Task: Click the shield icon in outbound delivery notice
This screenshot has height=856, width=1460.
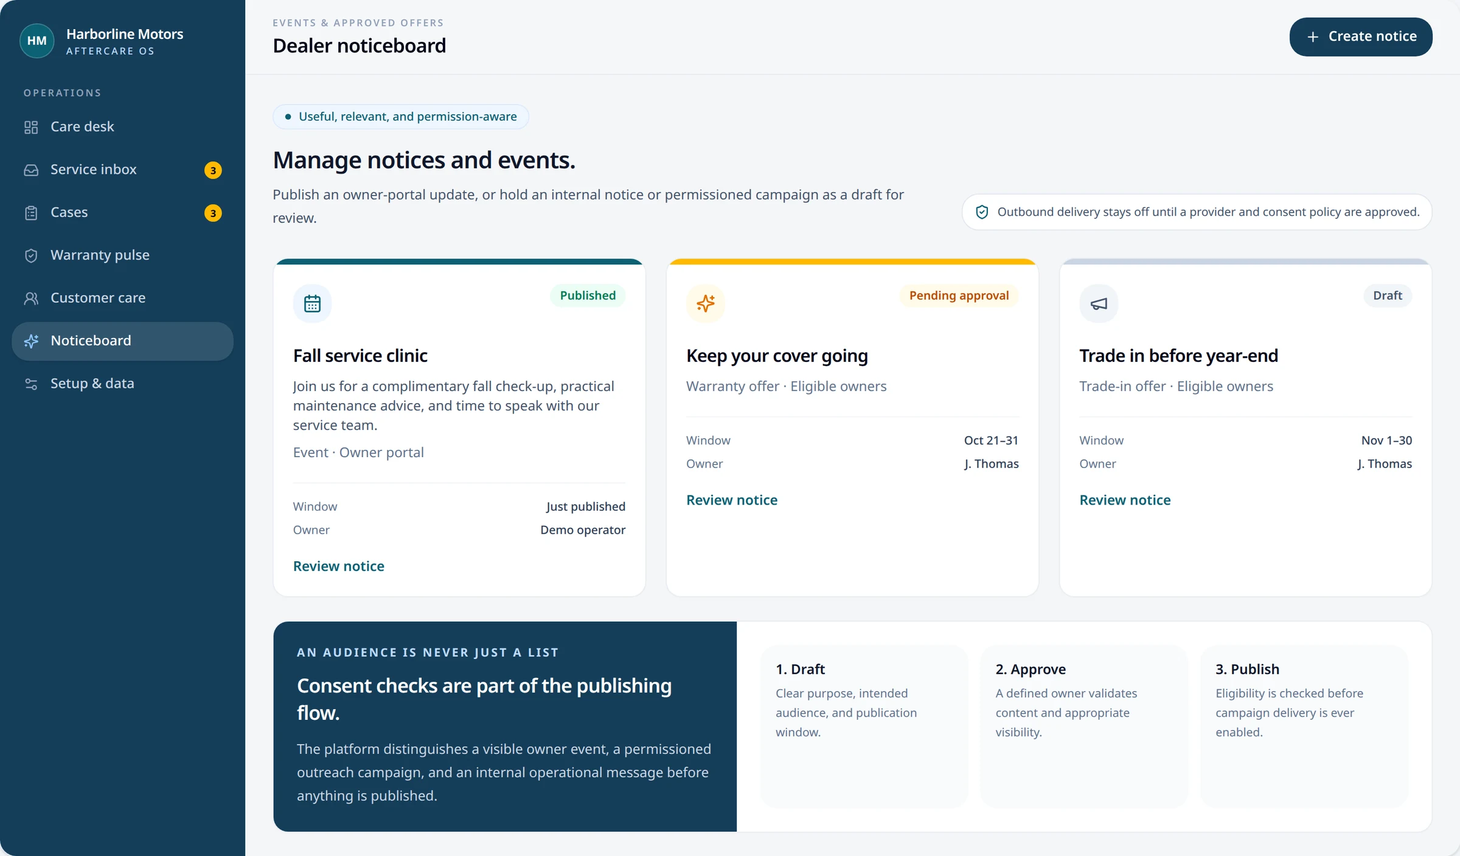Action: (x=982, y=212)
